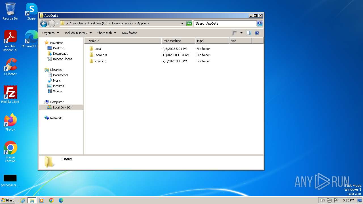This screenshot has height=204, width=363.
Task: Select Recent Places in Favorites
Action: click(x=62, y=59)
